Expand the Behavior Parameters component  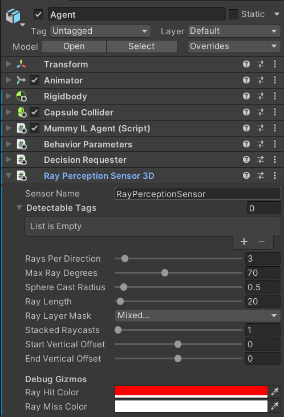coord(9,144)
